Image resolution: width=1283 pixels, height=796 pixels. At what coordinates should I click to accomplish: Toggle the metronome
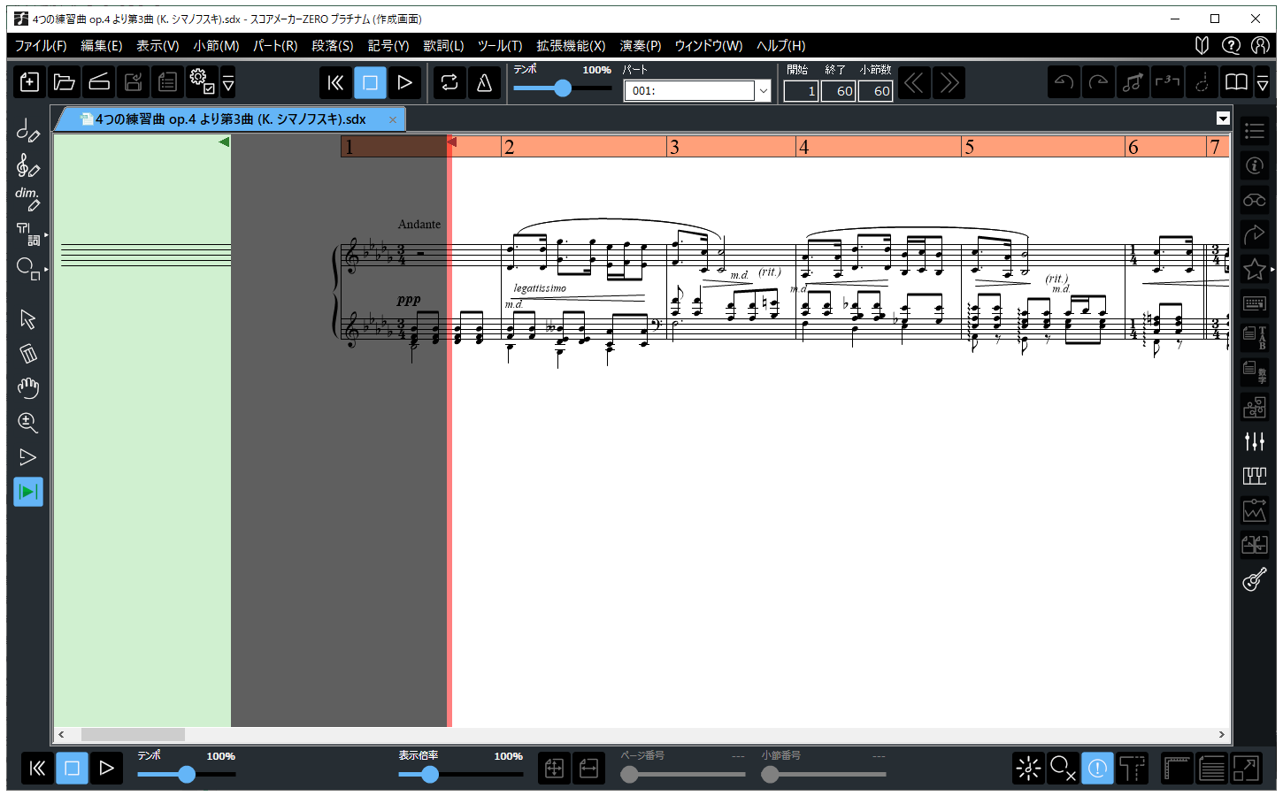click(x=484, y=82)
